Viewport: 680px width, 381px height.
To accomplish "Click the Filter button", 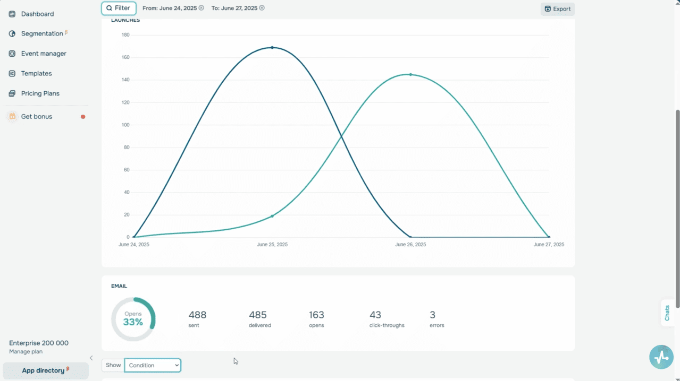I will click(x=119, y=8).
